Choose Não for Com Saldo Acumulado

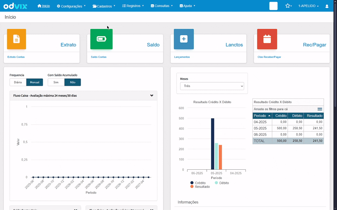(x=73, y=82)
